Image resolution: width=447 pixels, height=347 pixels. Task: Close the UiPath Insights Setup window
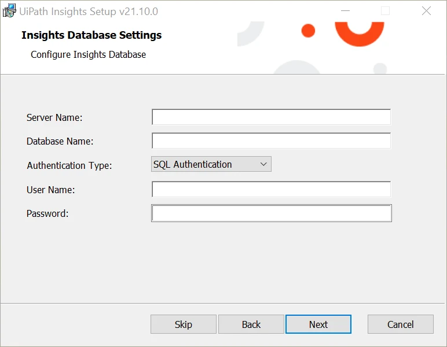(426, 11)
